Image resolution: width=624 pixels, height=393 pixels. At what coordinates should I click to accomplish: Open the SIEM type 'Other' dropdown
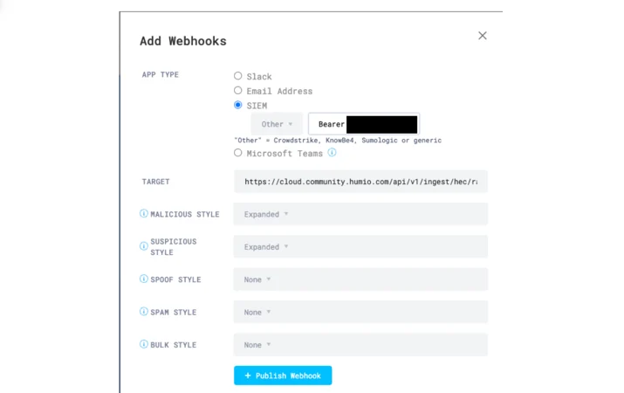pos(277,124)
